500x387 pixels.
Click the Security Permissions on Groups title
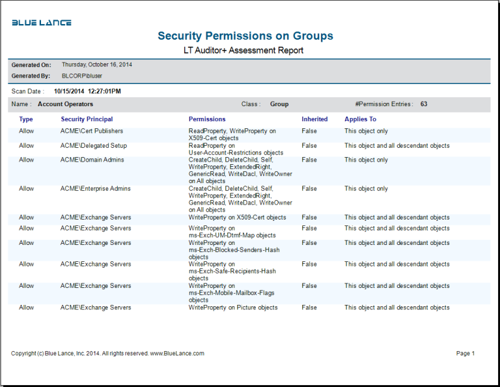(x=245, y=36)
